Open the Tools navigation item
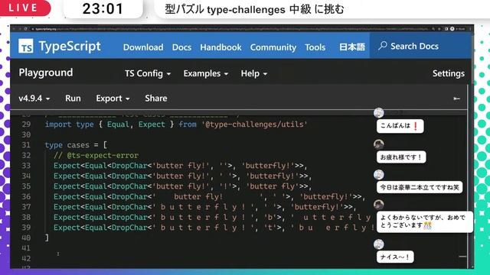The image size is (490, 275). 315,47
